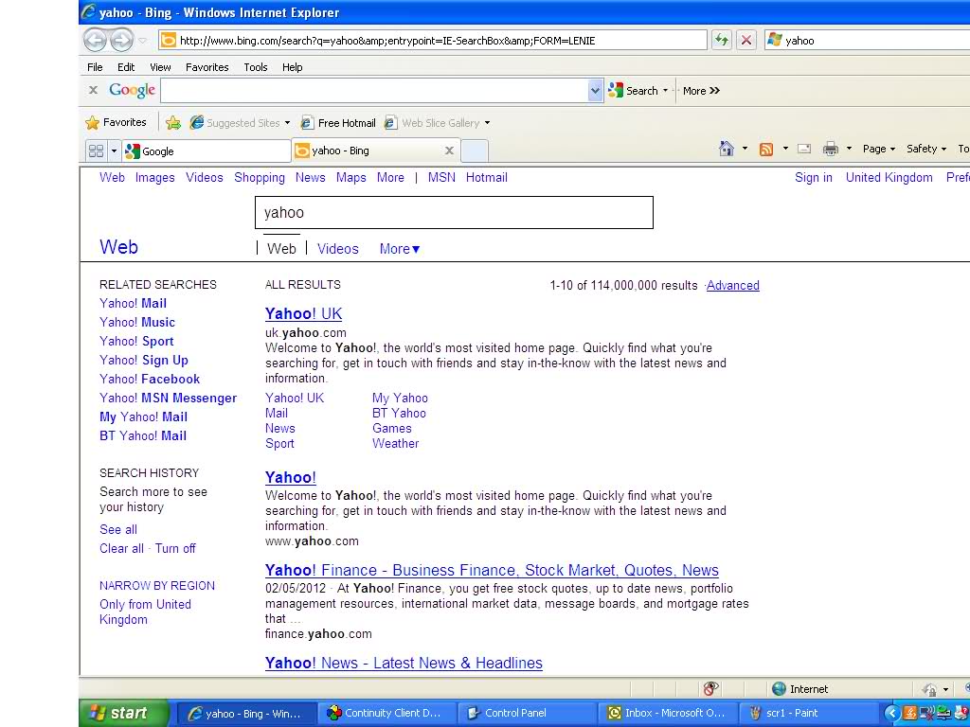This screenshot has width=970, height=727.
Task: Click the Internet zone status bar icon
Action: click(x=779, y=689)
